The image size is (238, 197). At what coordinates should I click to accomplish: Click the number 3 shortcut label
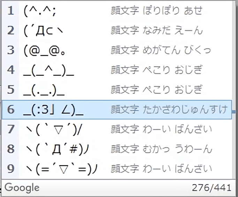(x=11, y=50)
